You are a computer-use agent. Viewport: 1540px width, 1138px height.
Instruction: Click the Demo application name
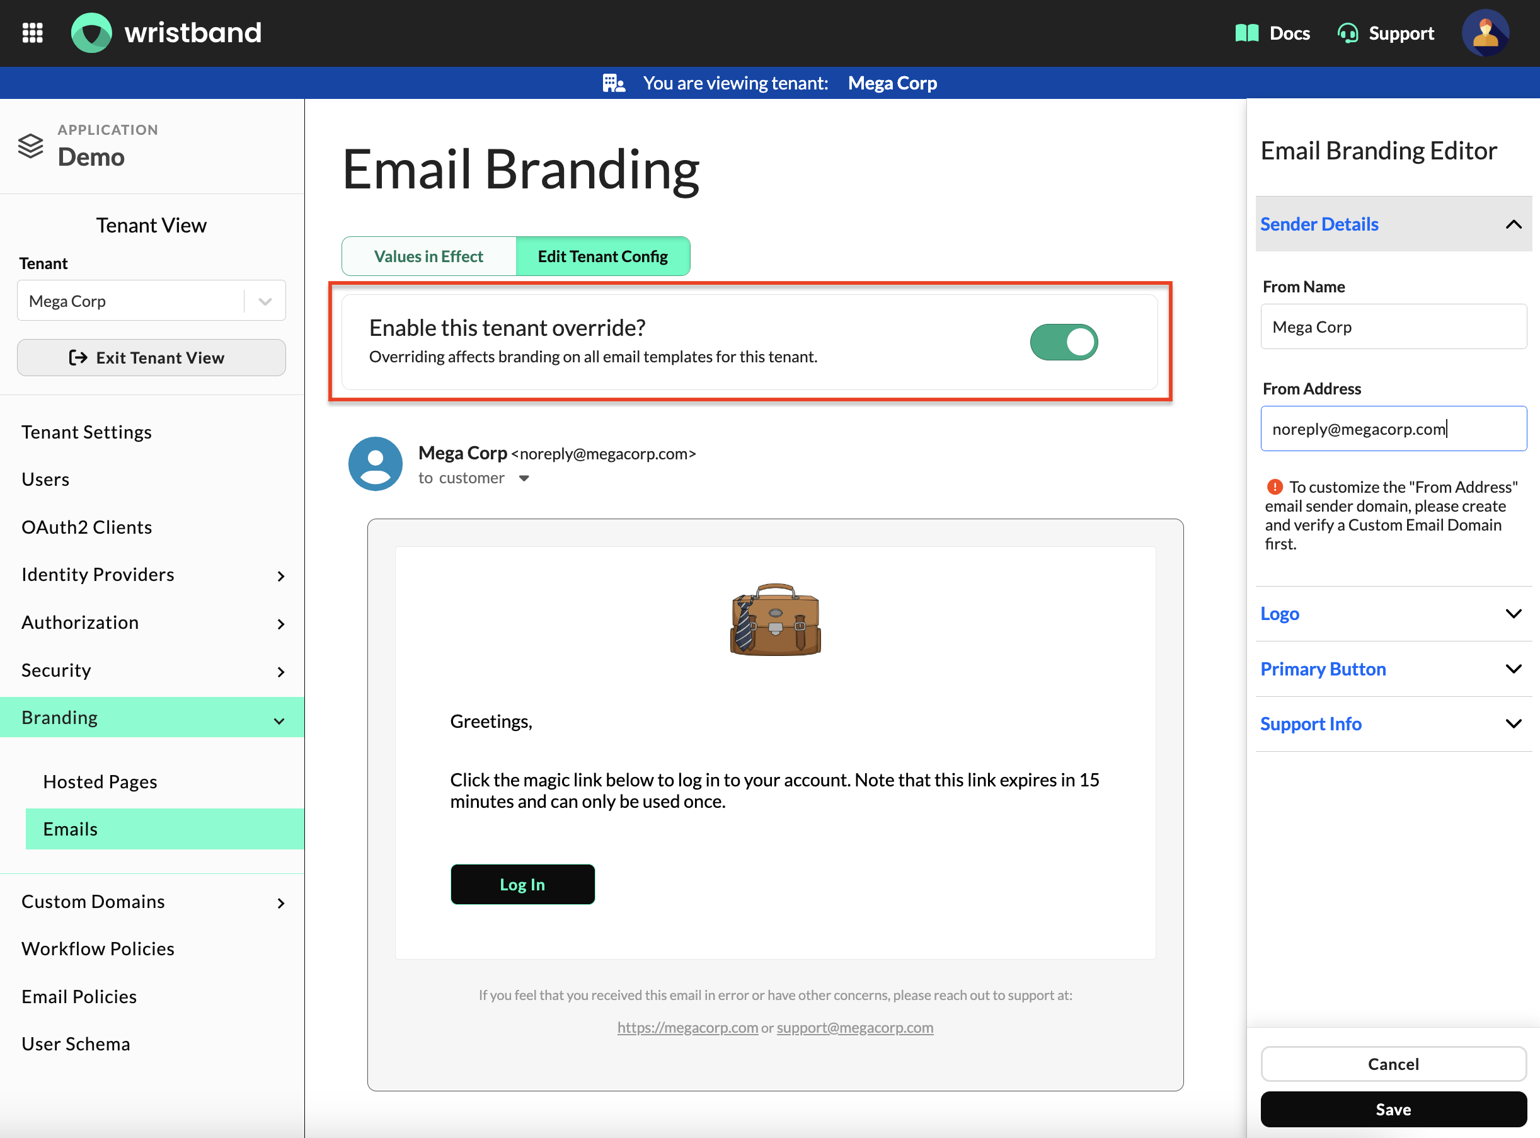pyautogui.click(x=91, y=157)
